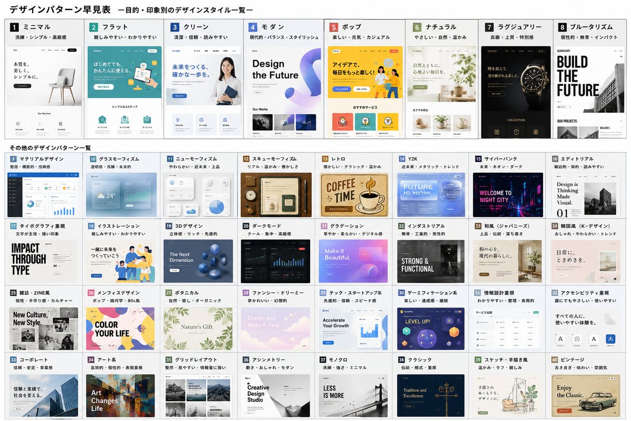Image resolution: width=631 pixels, height=421 pixels.
Task: Click the マテリアルデザイン dashboard thumbnail
Action: click(44, 195)
